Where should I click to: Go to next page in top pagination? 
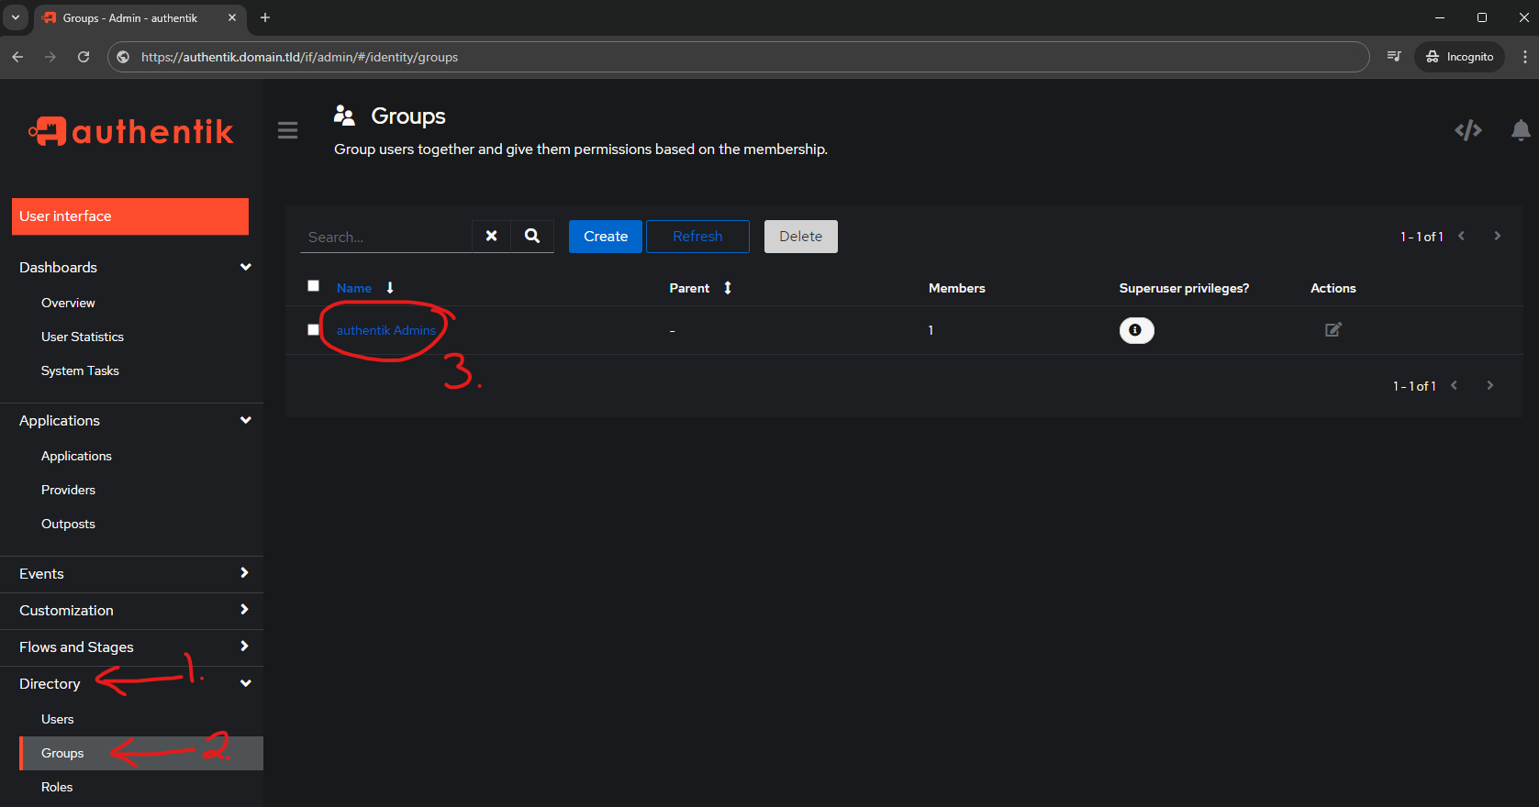(x=1498, y=236)
